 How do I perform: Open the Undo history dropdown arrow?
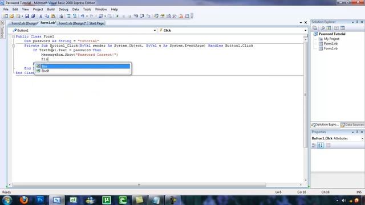click(87, 16)
